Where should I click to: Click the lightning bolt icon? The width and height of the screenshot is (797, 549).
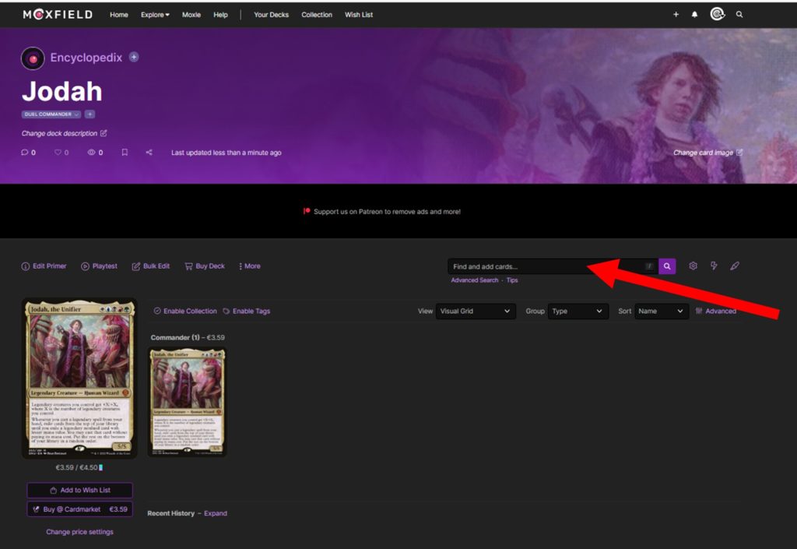click(x=714, y=266)
